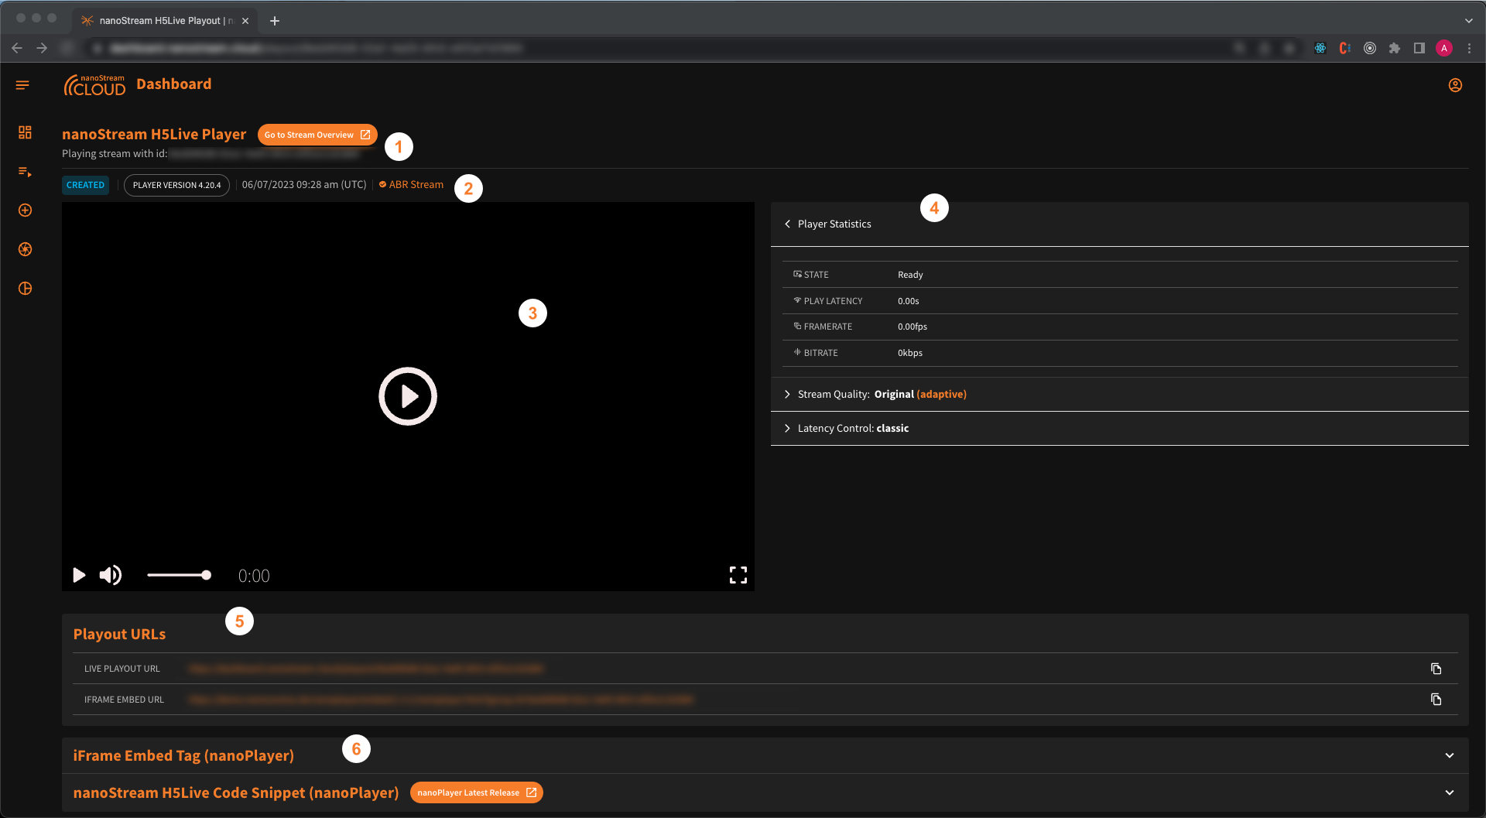1486x818 pixels.
Task: Open the hamburger menu icon
Action: [22, 85]
